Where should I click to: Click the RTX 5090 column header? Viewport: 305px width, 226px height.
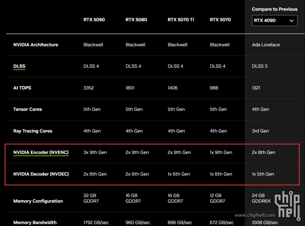(94, 20)
